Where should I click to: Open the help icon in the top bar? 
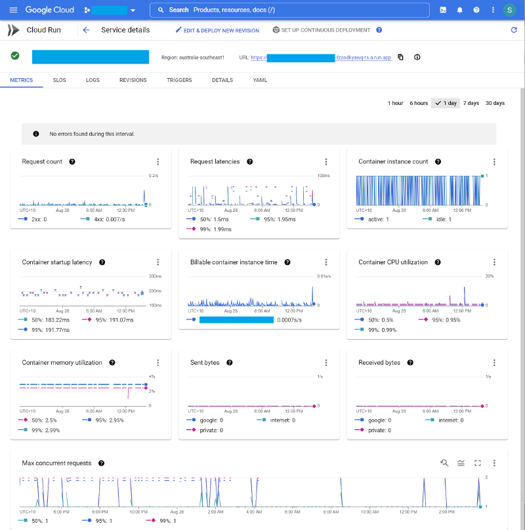(x=476, y=10)
